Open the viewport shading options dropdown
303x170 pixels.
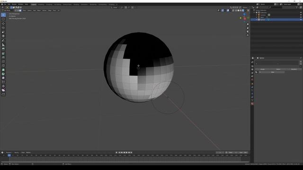pyautogui.click(x=245, y=10)
